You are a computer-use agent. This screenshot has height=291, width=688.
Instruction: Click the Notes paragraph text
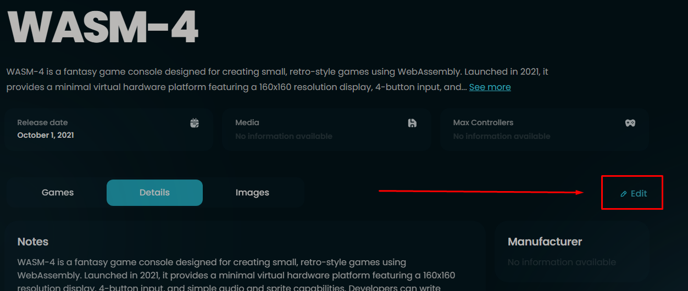point(236,275)
